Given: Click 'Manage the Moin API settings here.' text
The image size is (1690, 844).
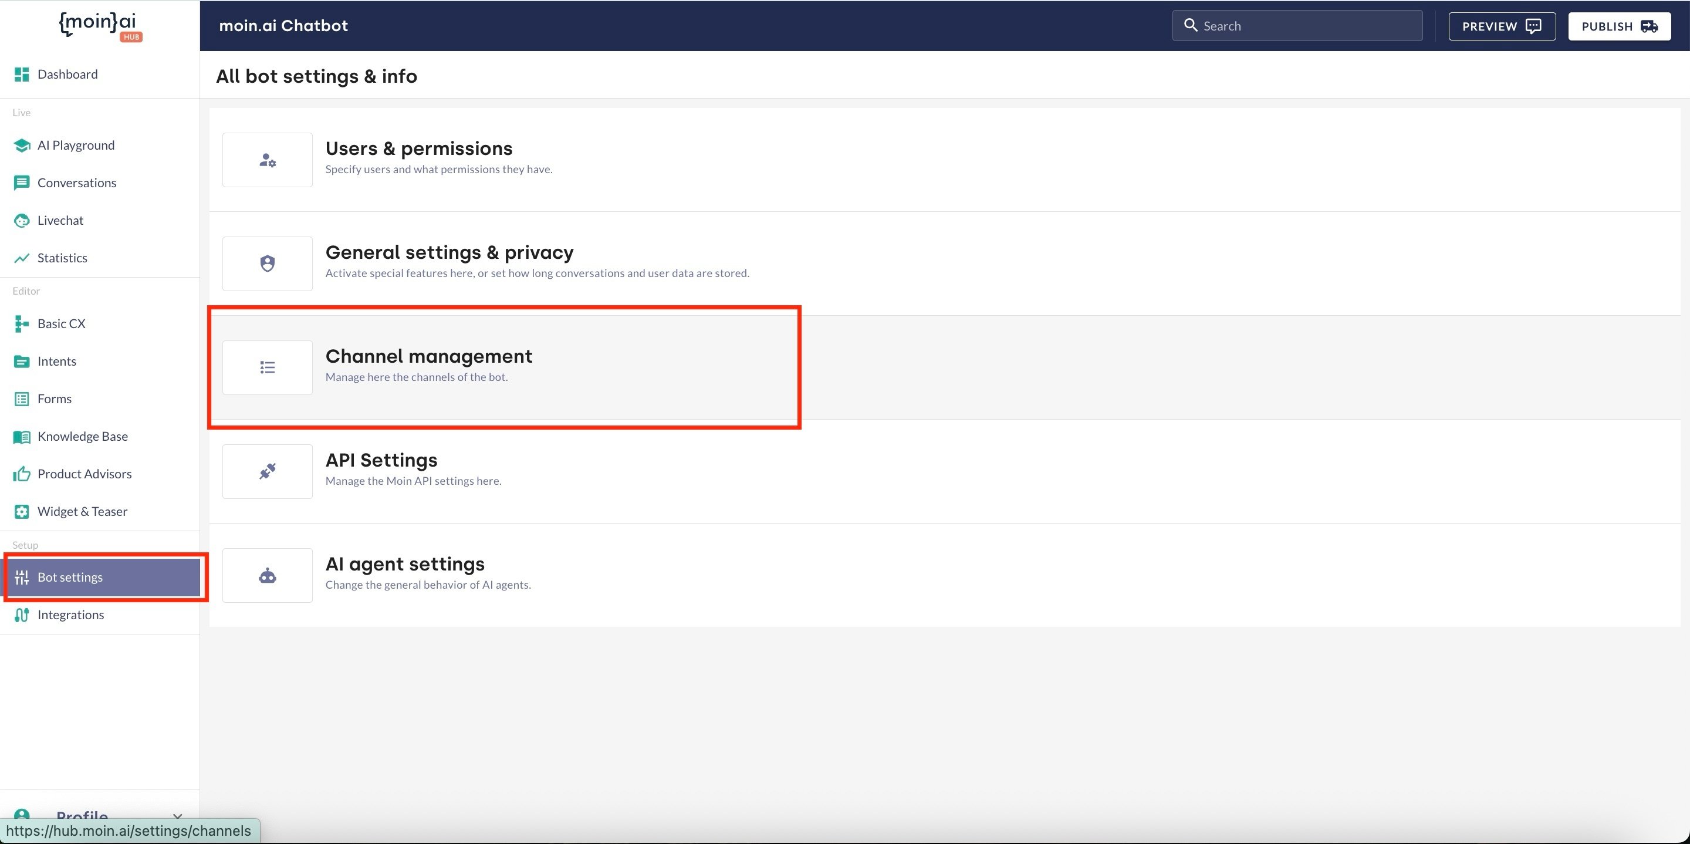Looking at the screenshot, I should point(413,481).
